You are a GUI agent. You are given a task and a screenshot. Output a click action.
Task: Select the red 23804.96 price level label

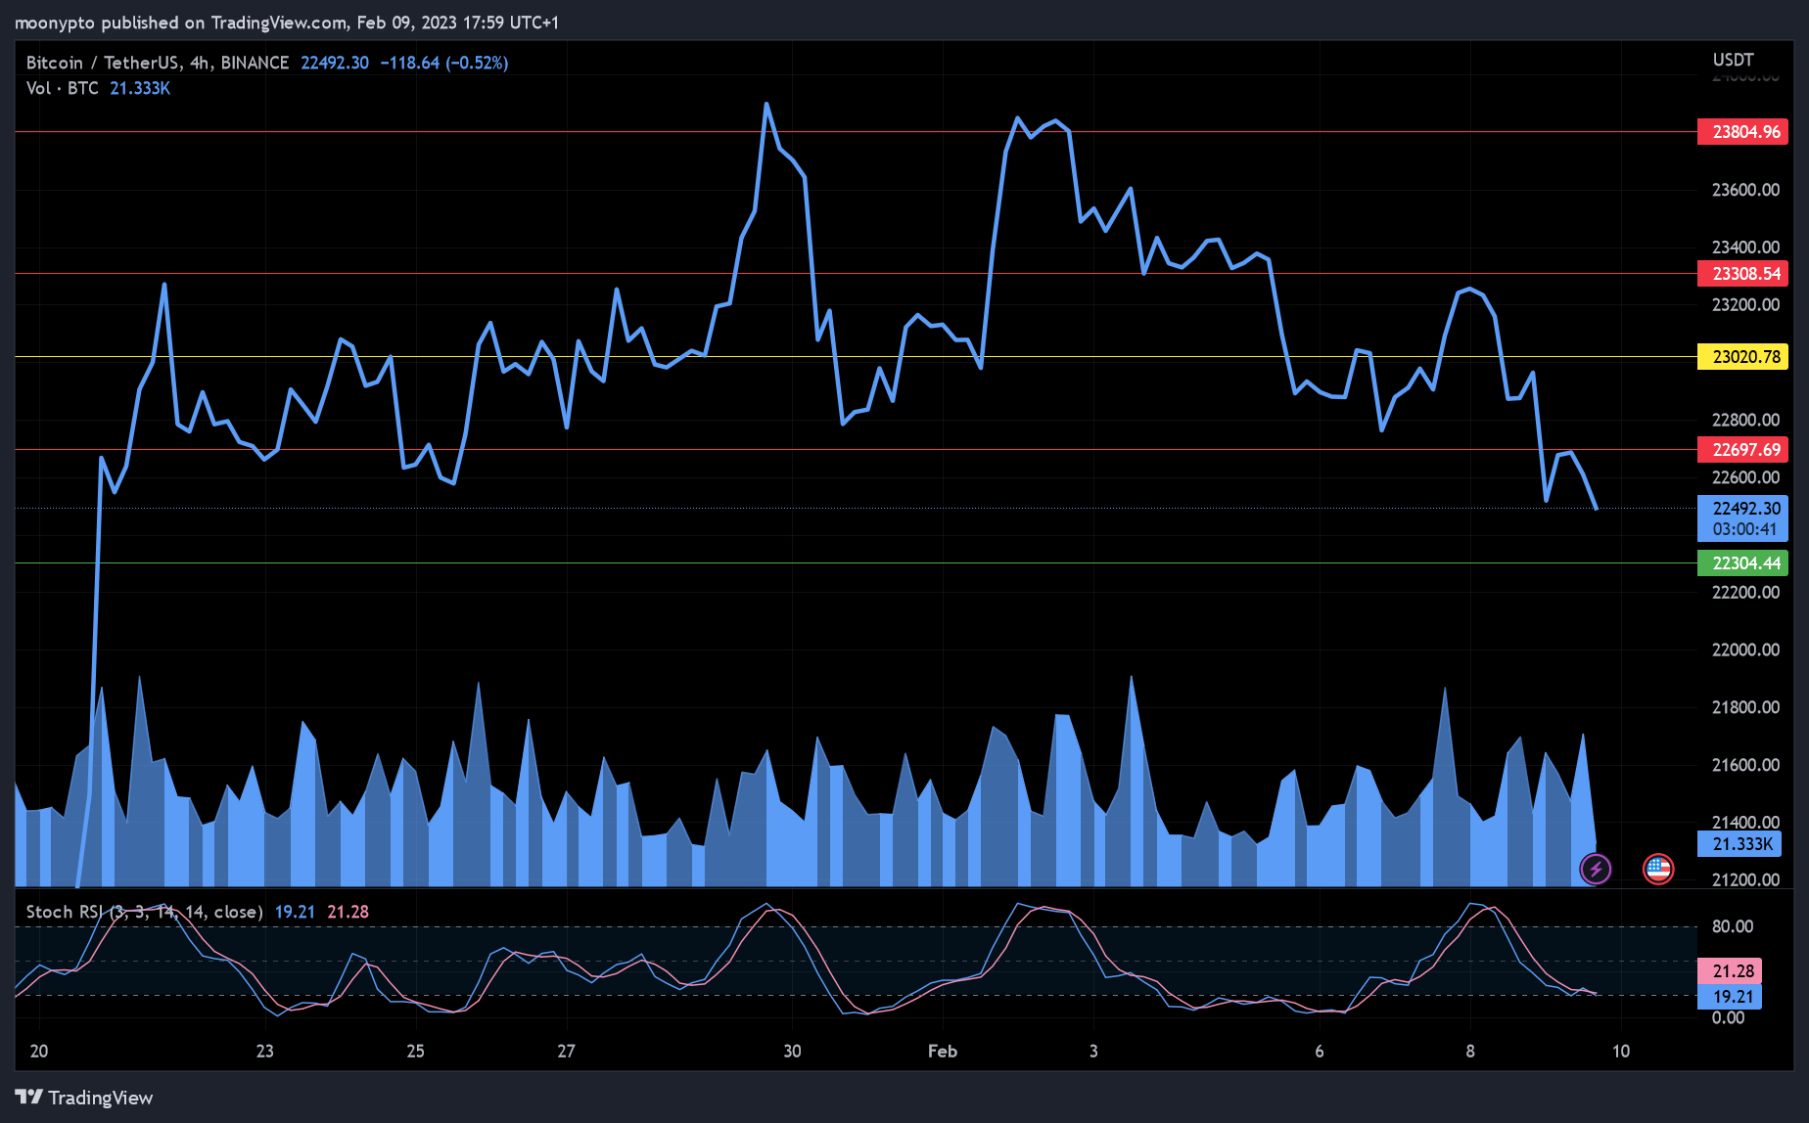tap(1742, 132)
